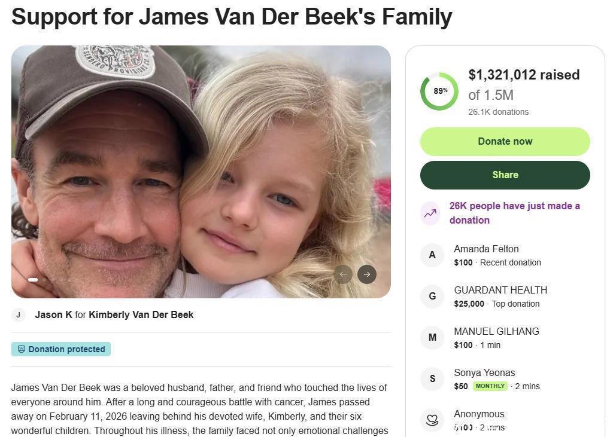The width and height of the screenshot is (616, 437).
Task: Open organizer Jason K's name link
Action: [x=54, y=314]
